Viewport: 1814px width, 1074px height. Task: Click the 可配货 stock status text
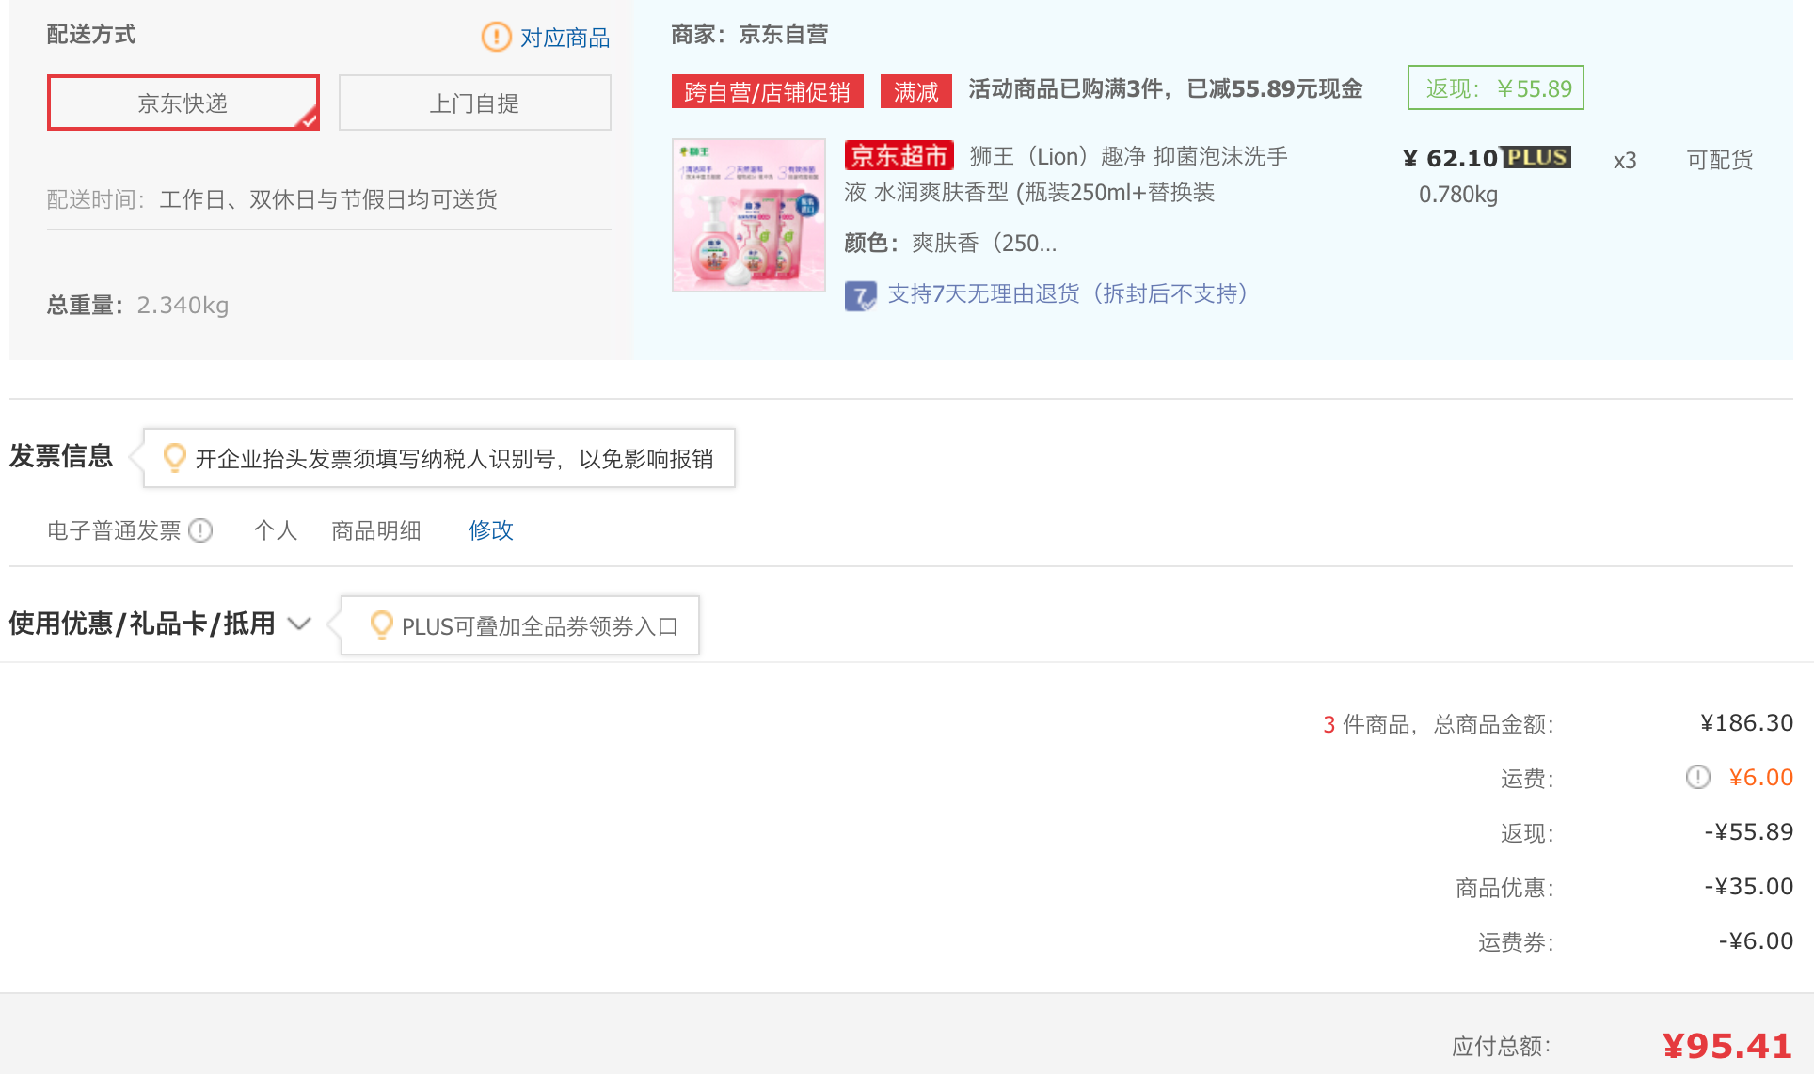point(1720,160)
